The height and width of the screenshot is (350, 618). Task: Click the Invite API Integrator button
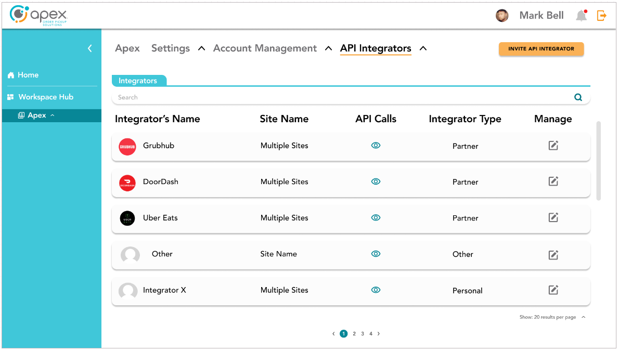pos(541,49)
